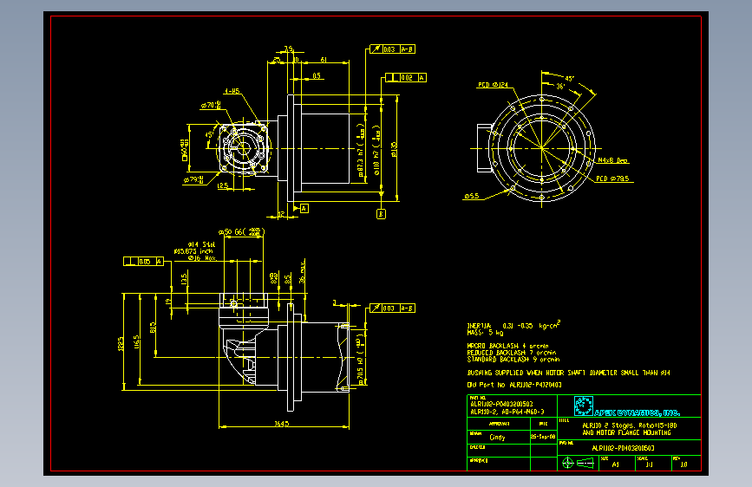The image size is (752, 487).
Task: Select the '122.5' height dimension
Action: [121, 343]
